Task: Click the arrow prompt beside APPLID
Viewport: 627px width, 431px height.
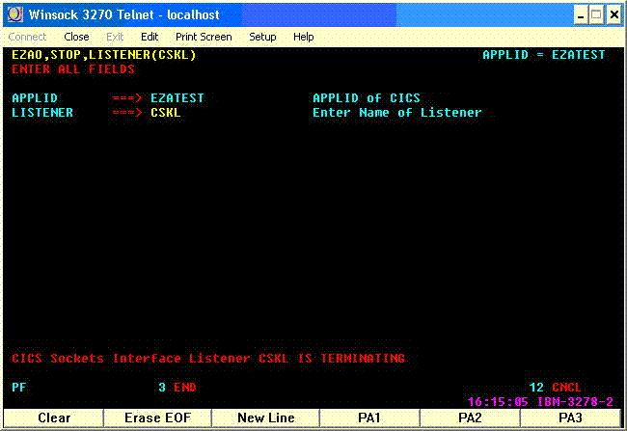Action: point(126,98)
